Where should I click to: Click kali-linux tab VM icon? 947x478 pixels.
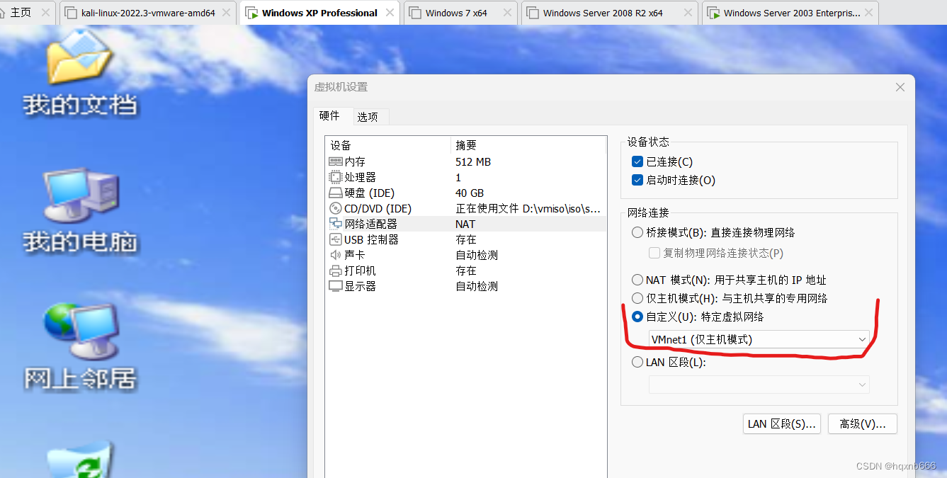[x=72, y=13]
